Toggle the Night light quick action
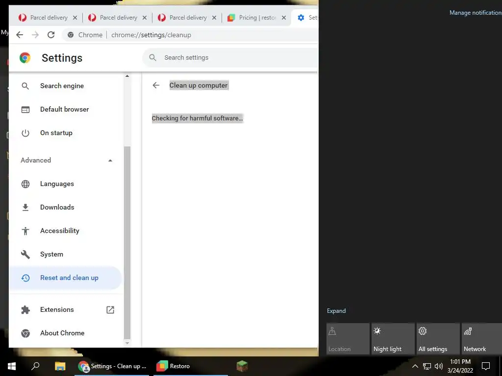The width and height of the screenshot is (502, 376). coord(393,339)
